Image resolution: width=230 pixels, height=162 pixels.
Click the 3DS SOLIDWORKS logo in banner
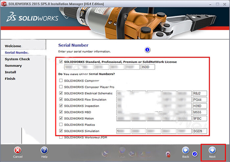pyautogui.click(x=32, y=17)
